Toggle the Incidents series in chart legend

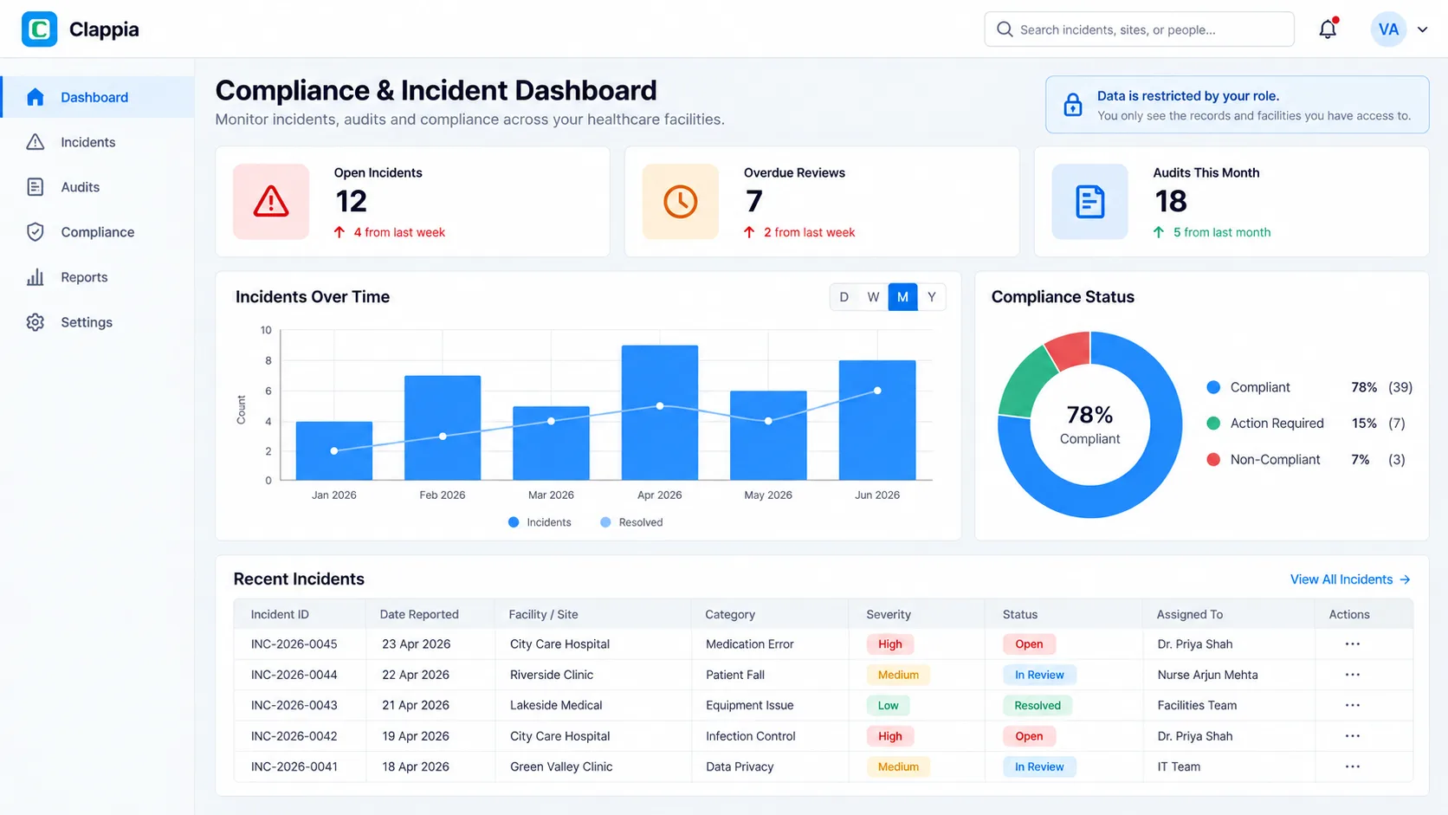tap(540, 522)
